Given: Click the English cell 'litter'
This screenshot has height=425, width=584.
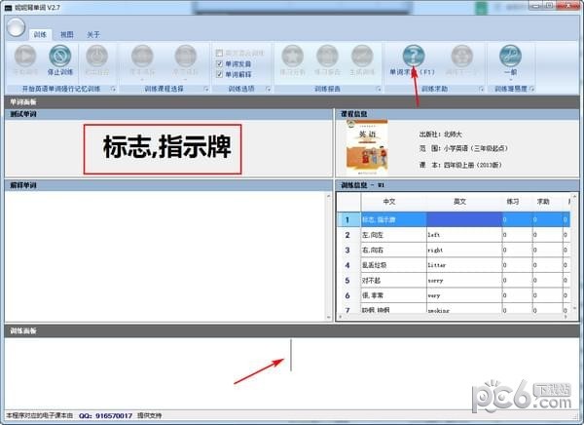Looking at the screenshot, I should [x=464, y=265].
